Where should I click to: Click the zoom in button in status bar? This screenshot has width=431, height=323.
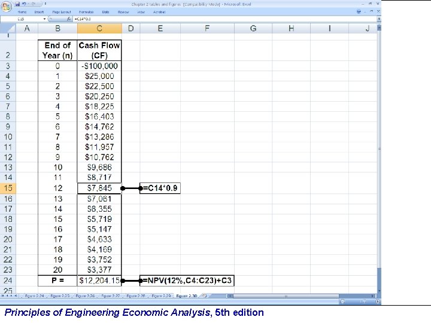pyautogui.click(x=378, y=301)
